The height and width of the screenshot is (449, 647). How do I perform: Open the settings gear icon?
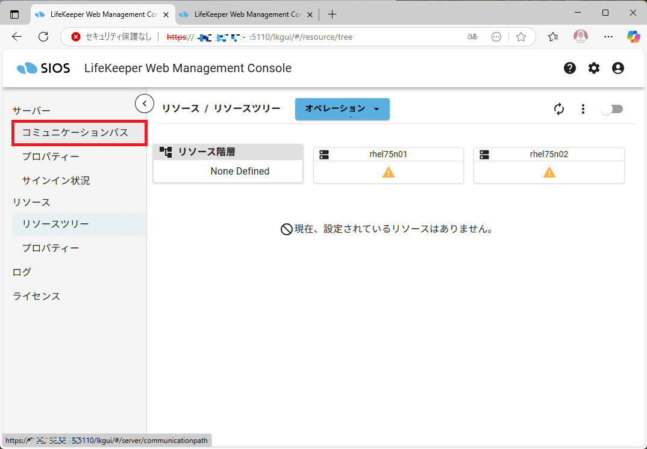(x=594, y=68)
